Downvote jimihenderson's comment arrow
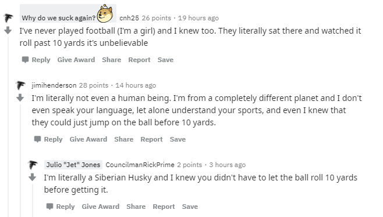Screen dimensions: 383x217 tap(20, 97)
